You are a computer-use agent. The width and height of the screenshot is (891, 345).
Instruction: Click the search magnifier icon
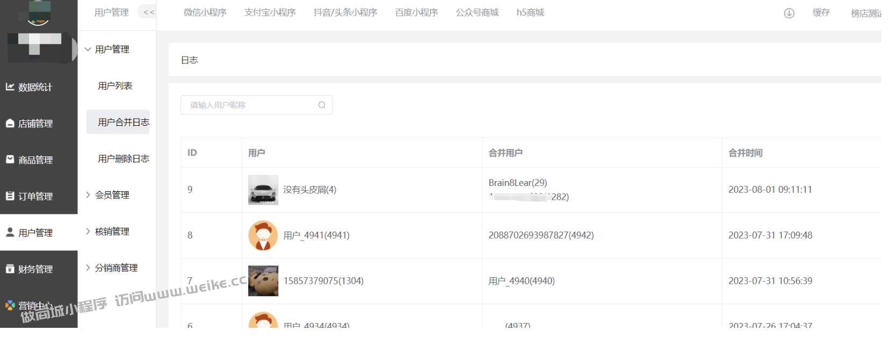coord(321,105)
